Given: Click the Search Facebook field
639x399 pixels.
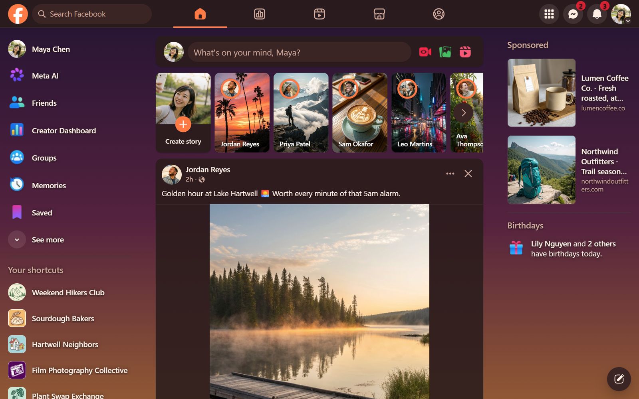Looking at the screenshot, I should [x=92, y=14].
